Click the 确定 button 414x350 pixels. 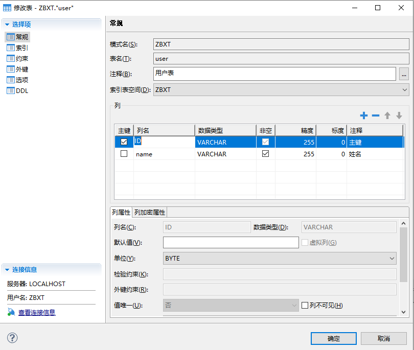(x=334, y=338)
